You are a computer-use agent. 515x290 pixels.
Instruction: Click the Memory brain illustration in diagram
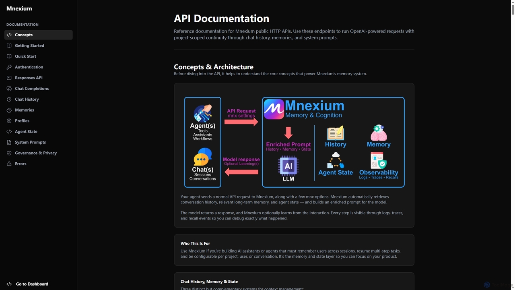[x=378, y=133]
